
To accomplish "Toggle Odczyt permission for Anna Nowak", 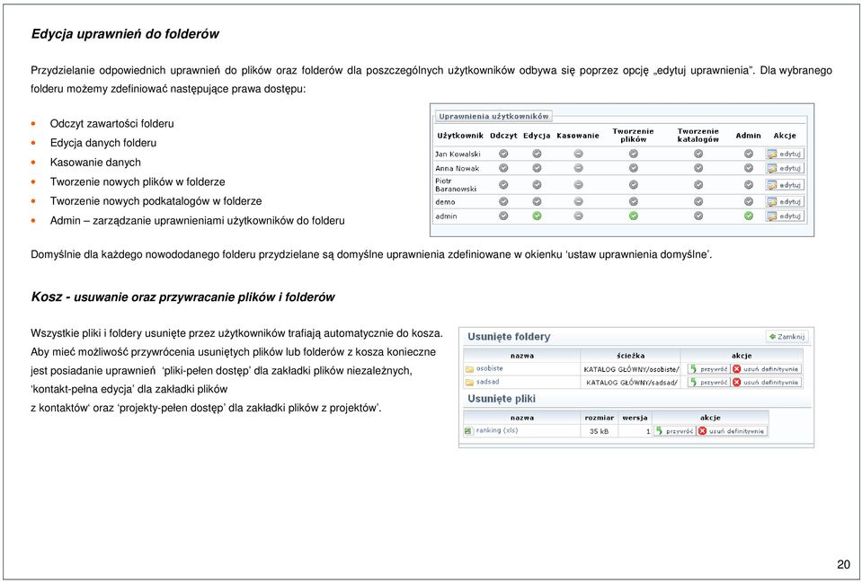I will 503,168.
